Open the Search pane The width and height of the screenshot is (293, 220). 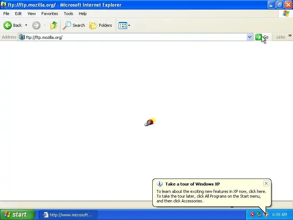coord(74,25)
